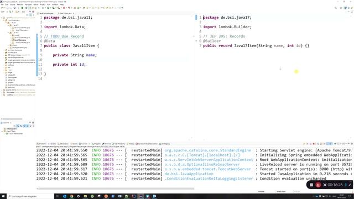Open the Run menu
354x199 pixels.
coord(49,4)
